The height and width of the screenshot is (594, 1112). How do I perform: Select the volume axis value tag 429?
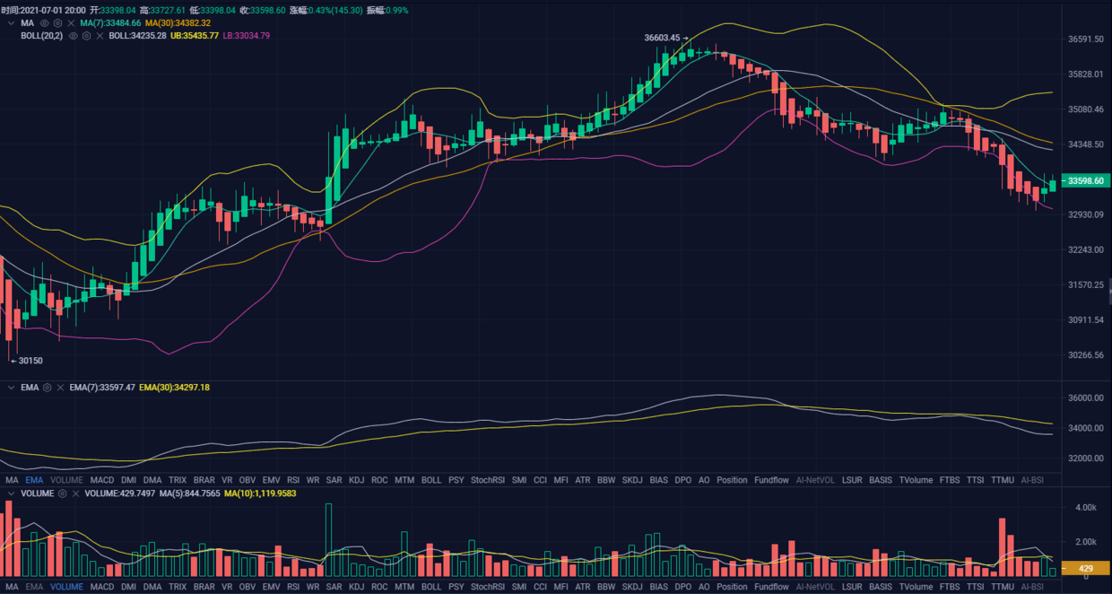1084,568
